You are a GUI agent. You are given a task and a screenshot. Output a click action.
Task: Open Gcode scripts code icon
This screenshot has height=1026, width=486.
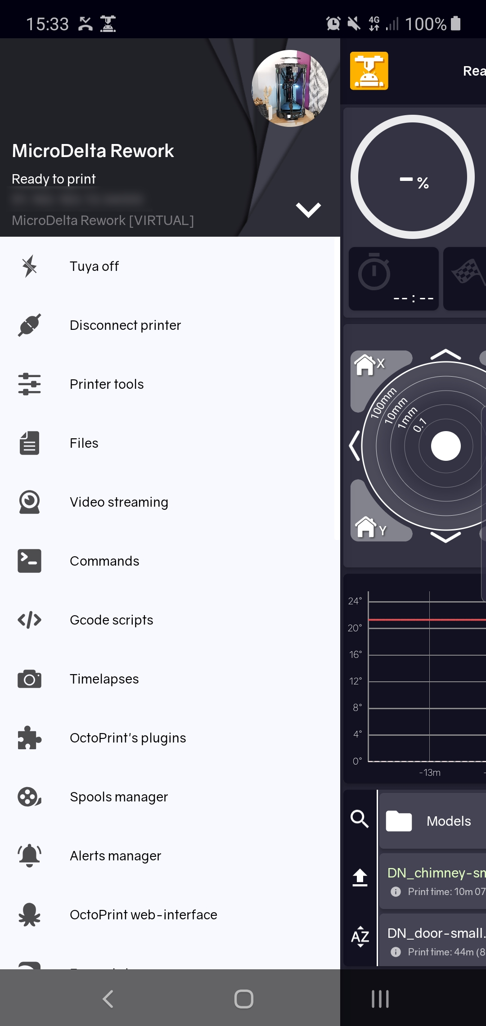point(30,620)
